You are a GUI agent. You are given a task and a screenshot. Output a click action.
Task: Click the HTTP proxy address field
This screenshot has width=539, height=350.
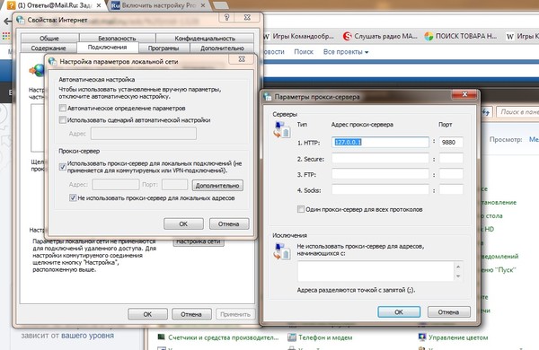click(380, 142)
